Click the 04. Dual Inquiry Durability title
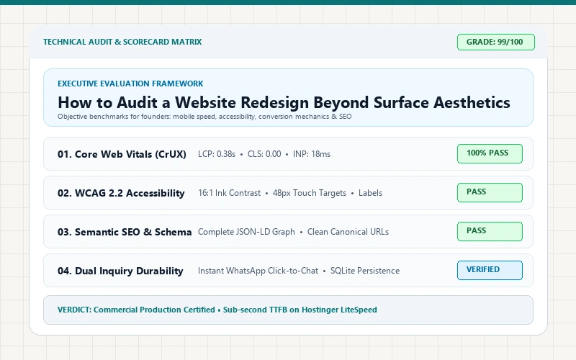The height and width of the screenshot is (360, 576). point(120,271)
